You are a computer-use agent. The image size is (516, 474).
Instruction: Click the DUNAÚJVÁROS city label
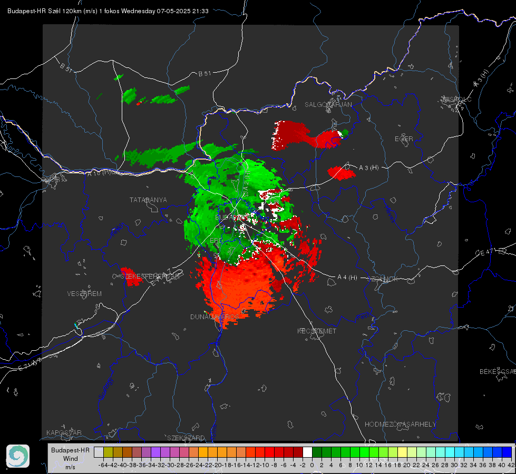(215, 317)
